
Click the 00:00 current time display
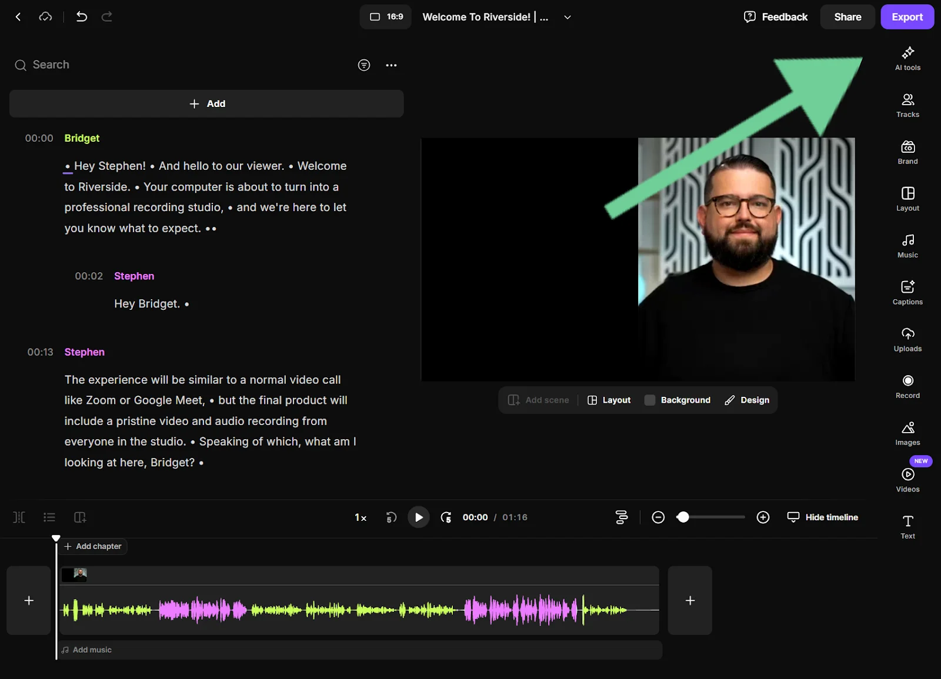click(x=475, y=517)
